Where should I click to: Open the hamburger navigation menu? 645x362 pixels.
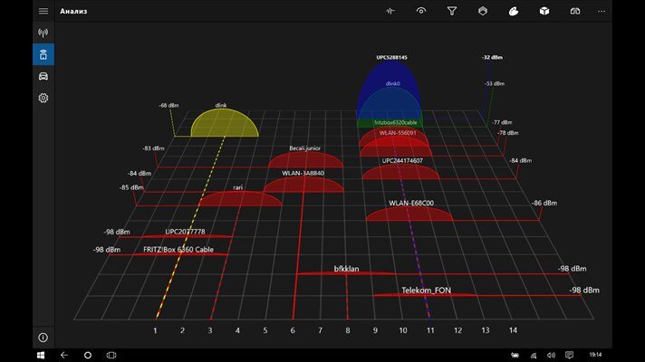pyautogui.click(x=43, y=11)
